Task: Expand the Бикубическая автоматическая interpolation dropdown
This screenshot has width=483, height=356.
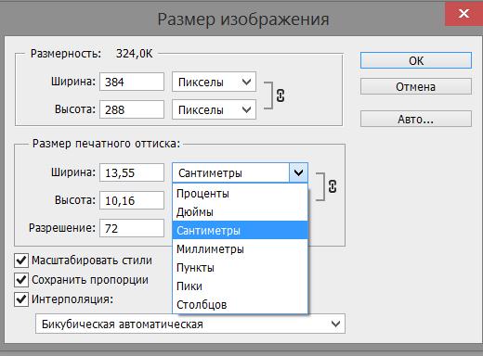Action: 190,324
